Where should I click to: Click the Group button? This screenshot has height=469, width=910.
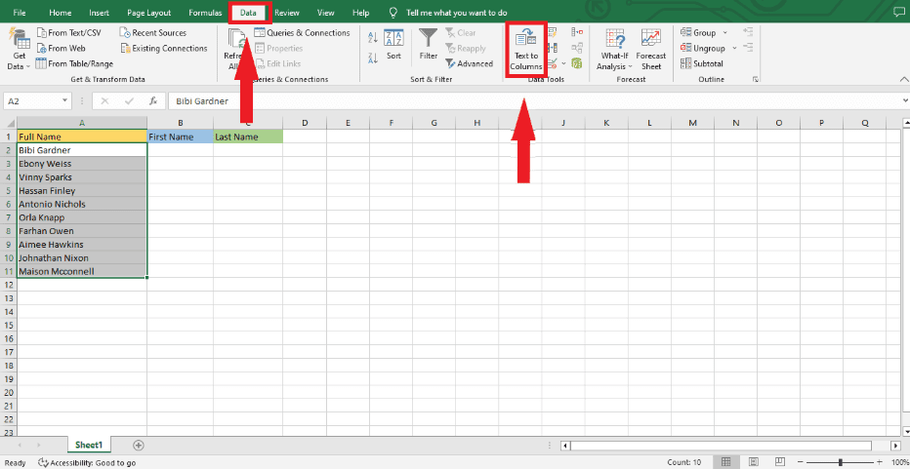coord(698,33)
